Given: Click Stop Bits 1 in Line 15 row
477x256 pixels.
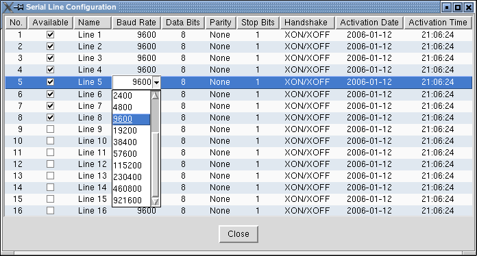Looking at the screenshot, I should [258, 199].
